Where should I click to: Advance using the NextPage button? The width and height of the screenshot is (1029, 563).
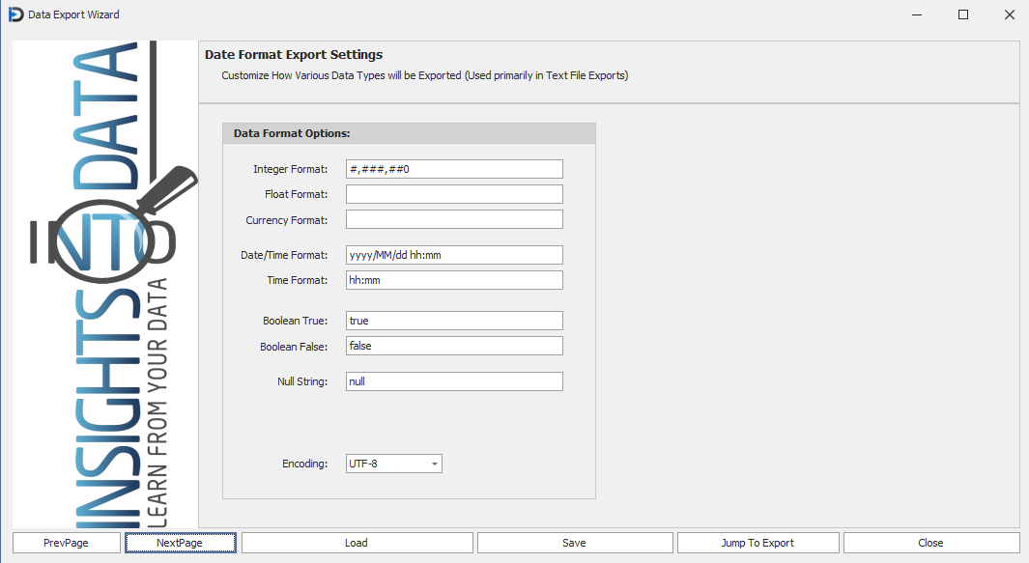coord(180,543)
